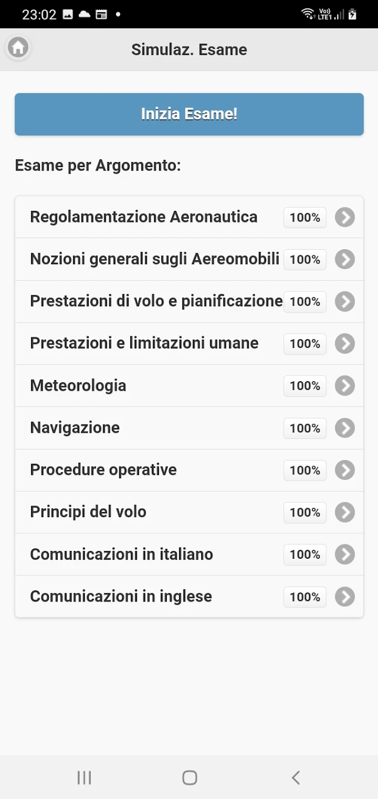Tap chevron beside Nozioni generali sugli Aereomobili
Image resolution: width=378 pixels, height=799 pixels.
click(x=345, y=259)
